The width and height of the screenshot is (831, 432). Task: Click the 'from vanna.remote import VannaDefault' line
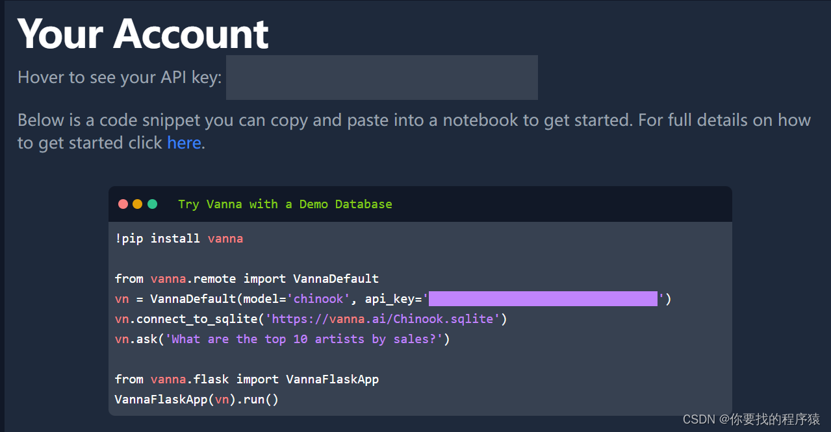coord(247,279)
